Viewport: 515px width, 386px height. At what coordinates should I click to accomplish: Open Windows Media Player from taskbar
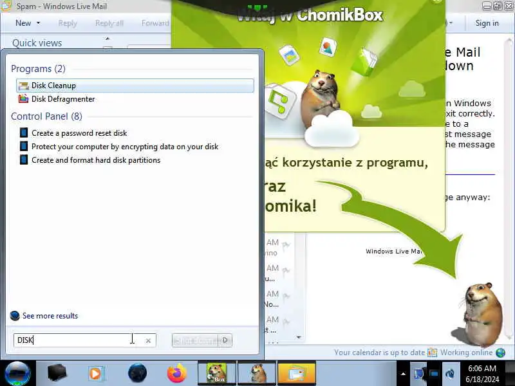96,374
